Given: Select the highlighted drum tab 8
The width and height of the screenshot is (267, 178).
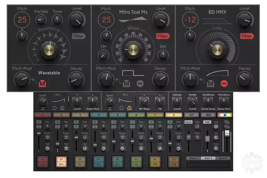Looking at the screenshot, I should point(174,115).
